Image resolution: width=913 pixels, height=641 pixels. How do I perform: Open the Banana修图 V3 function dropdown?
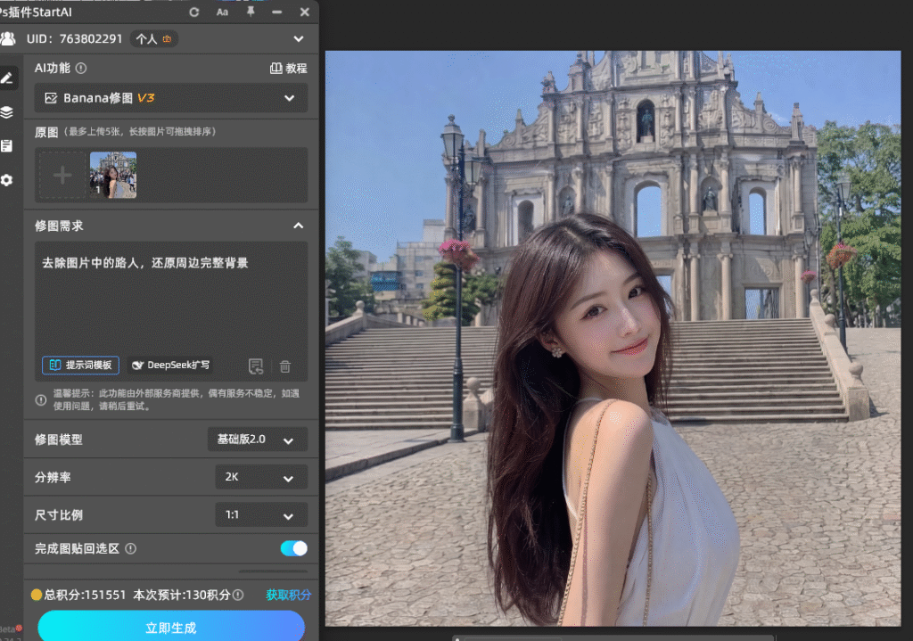[x=170, y=98]
